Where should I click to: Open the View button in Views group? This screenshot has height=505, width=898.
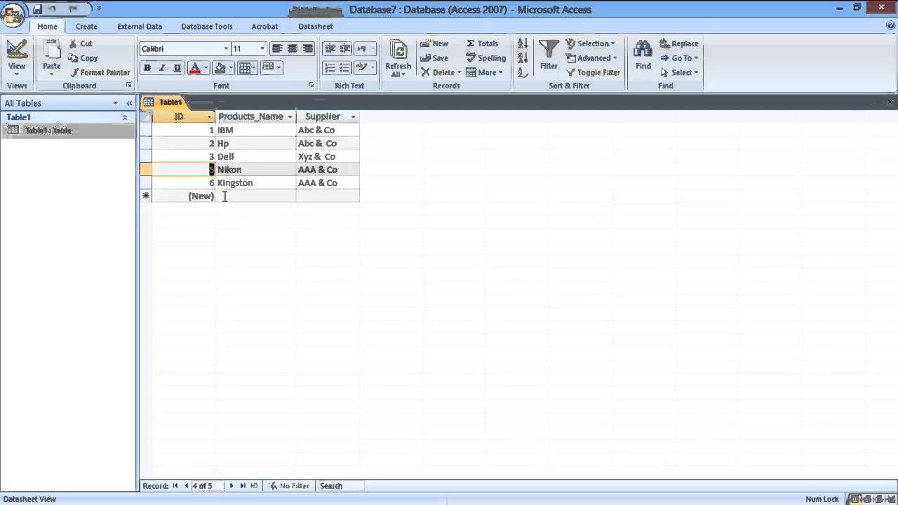16,58
